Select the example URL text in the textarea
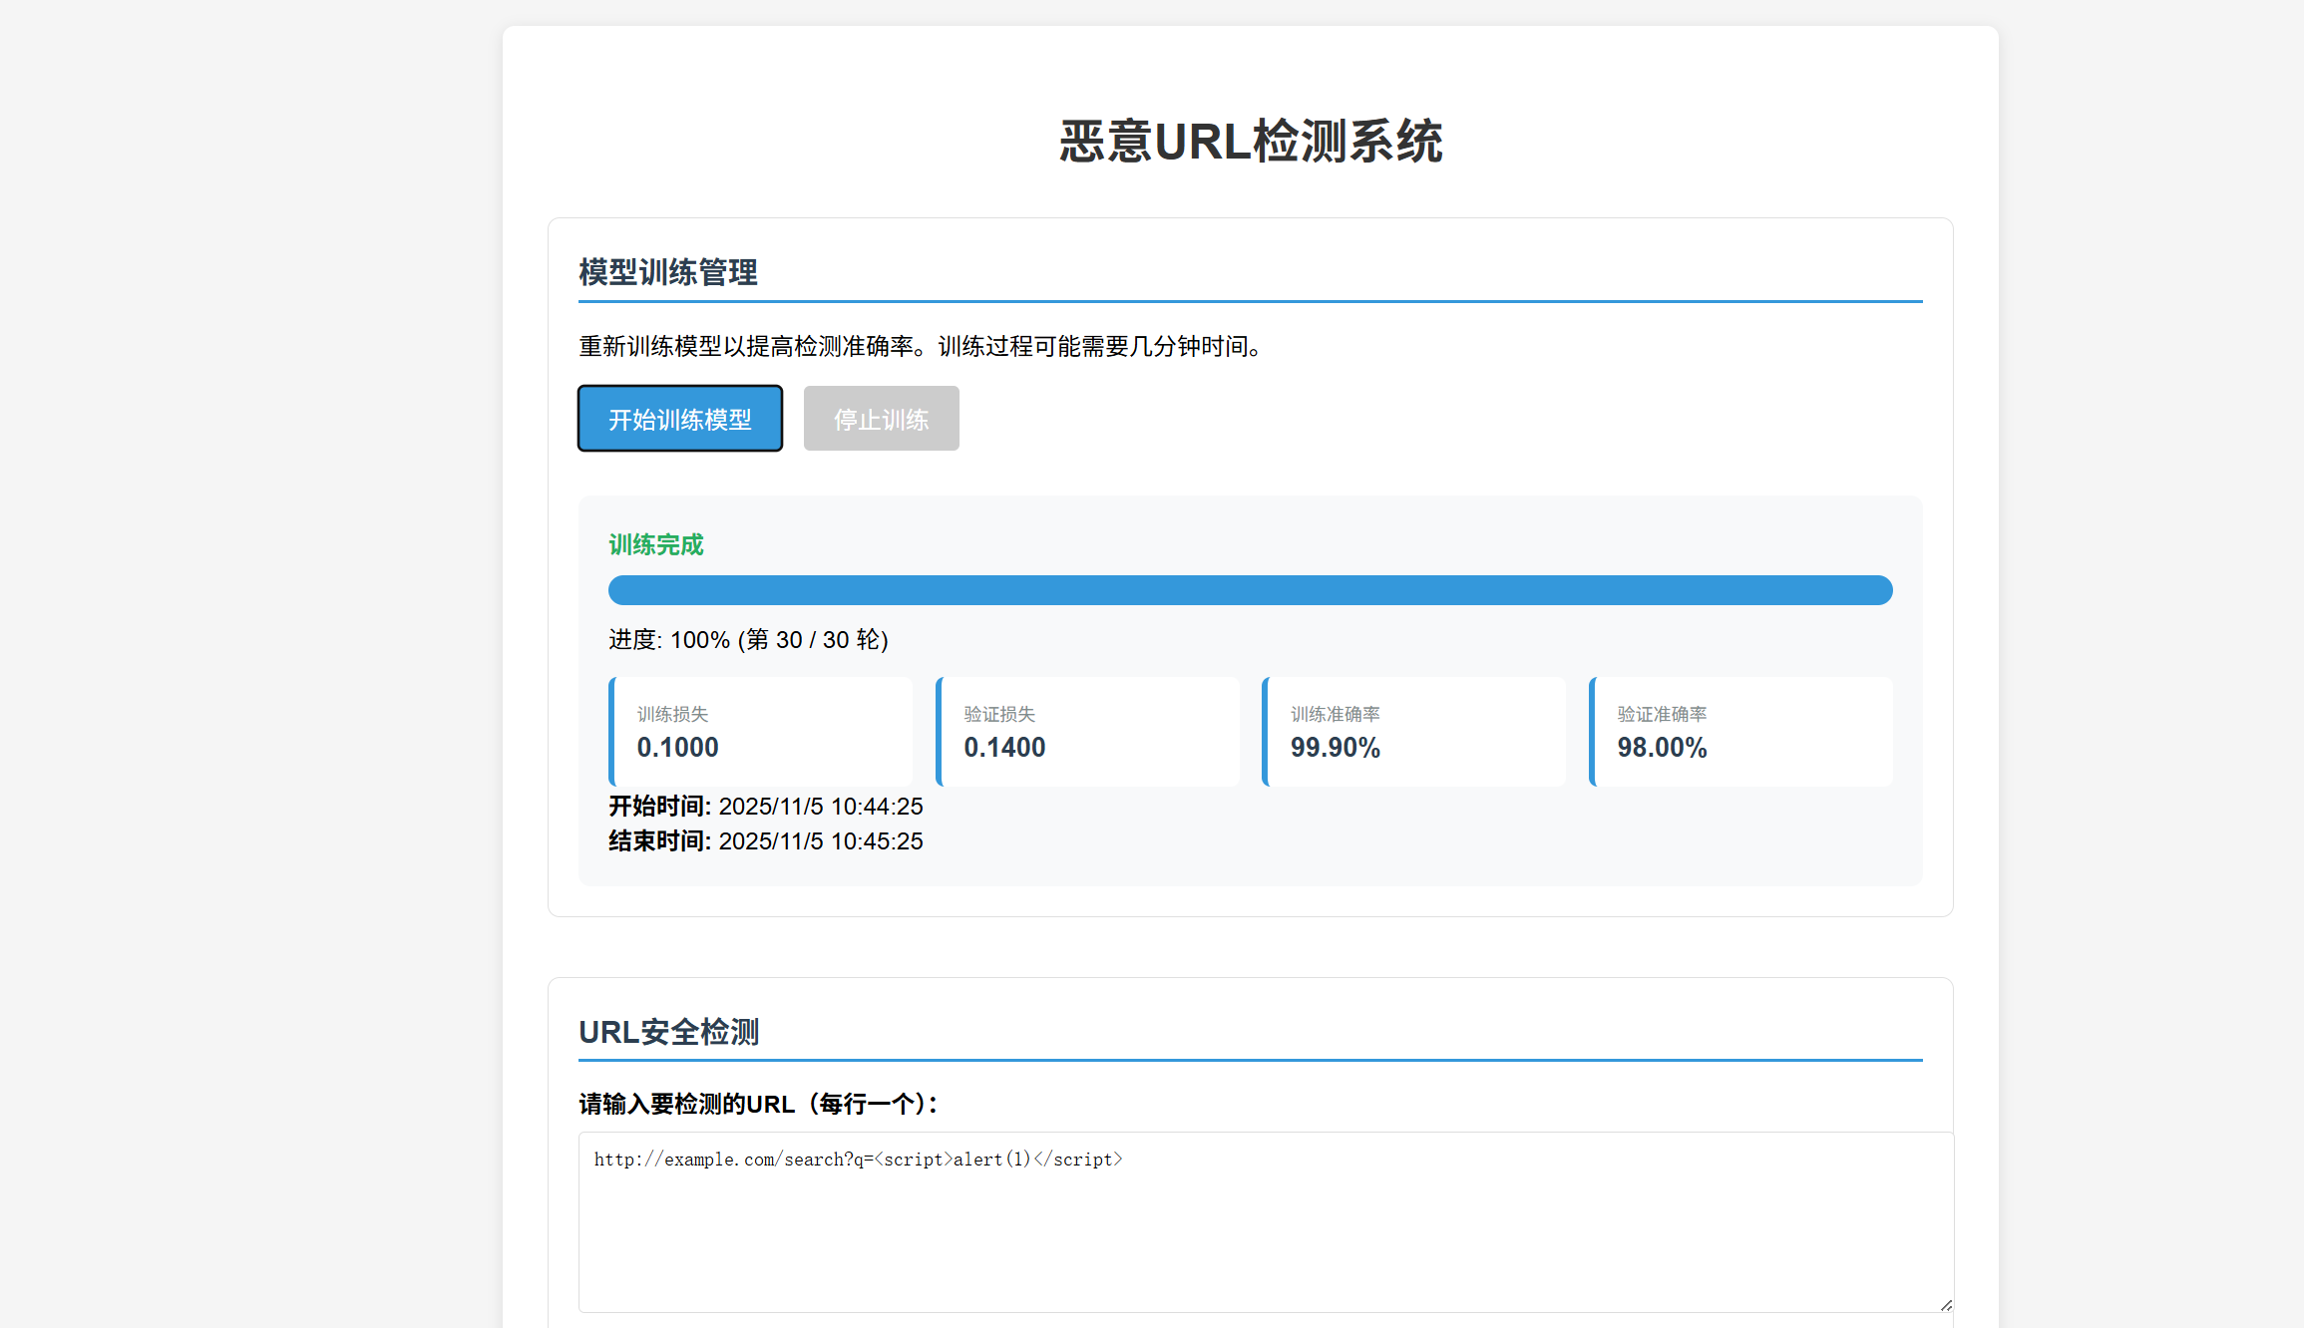 [x=858, y=1159]
